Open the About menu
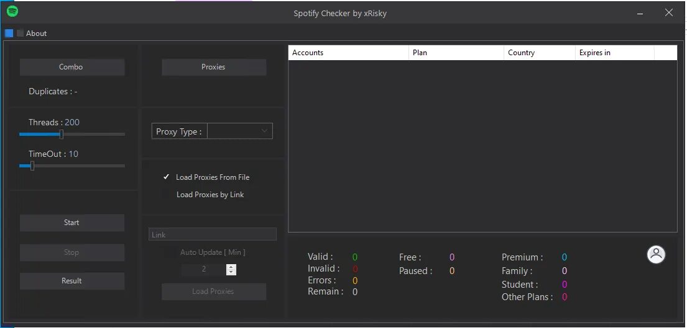 click(36, 33)
